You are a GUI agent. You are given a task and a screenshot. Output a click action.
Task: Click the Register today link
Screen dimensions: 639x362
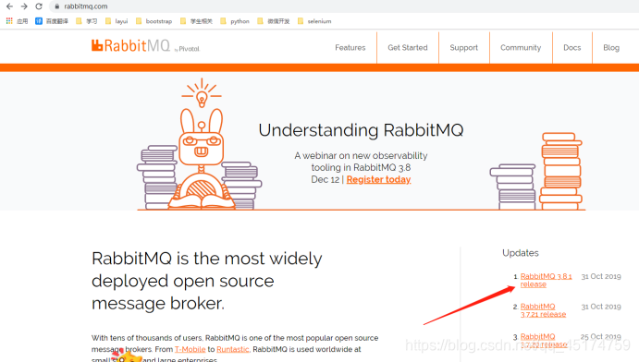pyautogui.click(x=378, y=179)
